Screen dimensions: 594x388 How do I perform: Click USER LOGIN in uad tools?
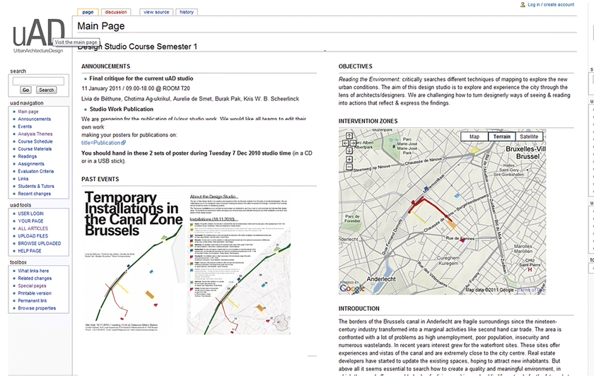tap(30, 213)
